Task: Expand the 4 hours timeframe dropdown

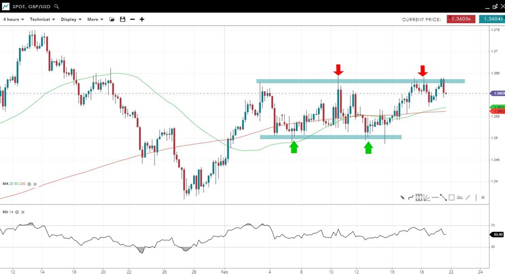Action: coord(13,19)
